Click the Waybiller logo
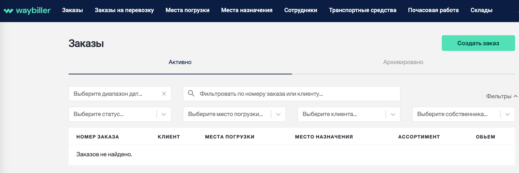 coord(27,10)
